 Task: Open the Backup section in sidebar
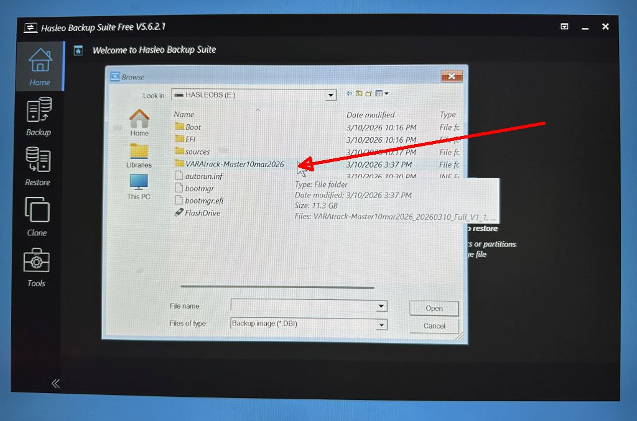pos(39,116)
